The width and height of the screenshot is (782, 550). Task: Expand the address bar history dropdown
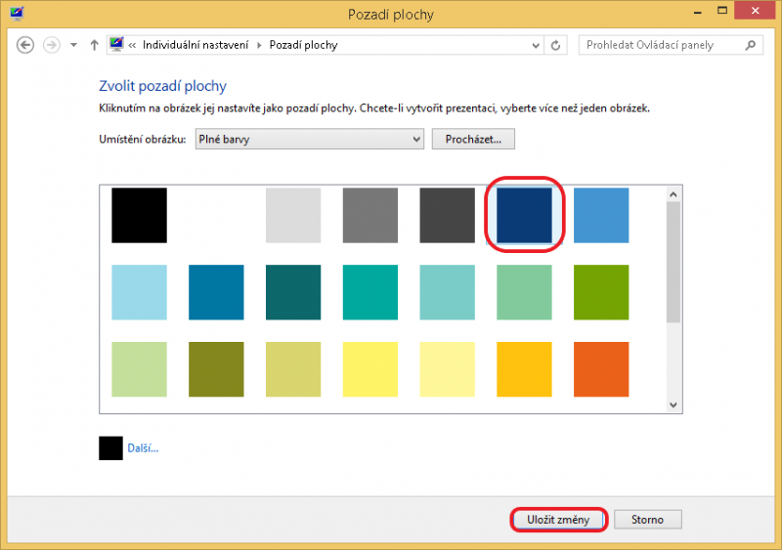click(x=535, y=45)
